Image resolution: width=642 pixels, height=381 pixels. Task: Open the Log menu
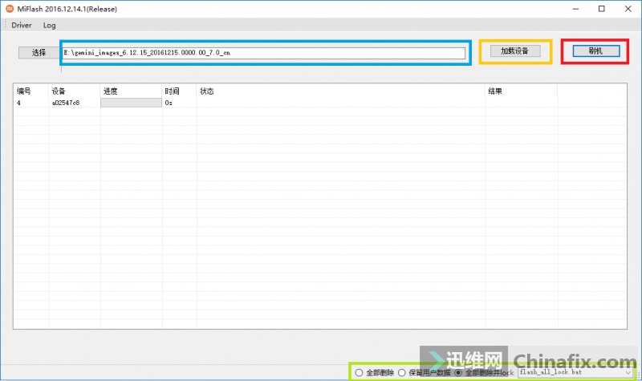coord(49,26)
